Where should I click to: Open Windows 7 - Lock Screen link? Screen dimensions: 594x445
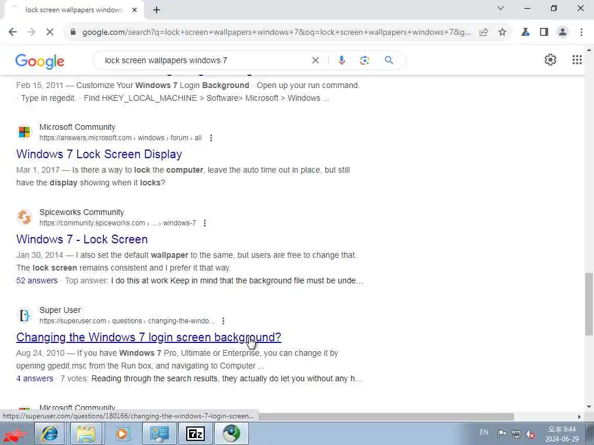[82, 239]
